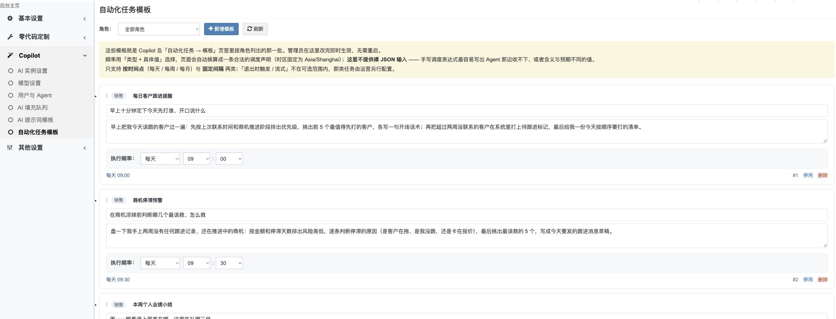Click 停用 link on template #2

[808, 280]
